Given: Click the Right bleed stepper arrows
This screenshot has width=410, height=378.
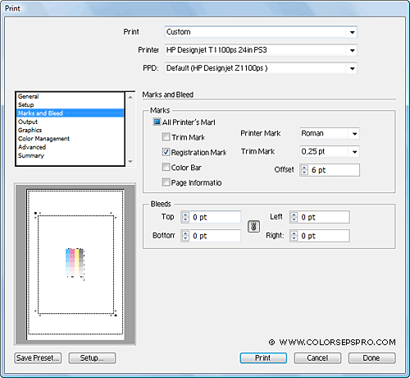Looking at the screenshot, I should [x=294, y=236].
